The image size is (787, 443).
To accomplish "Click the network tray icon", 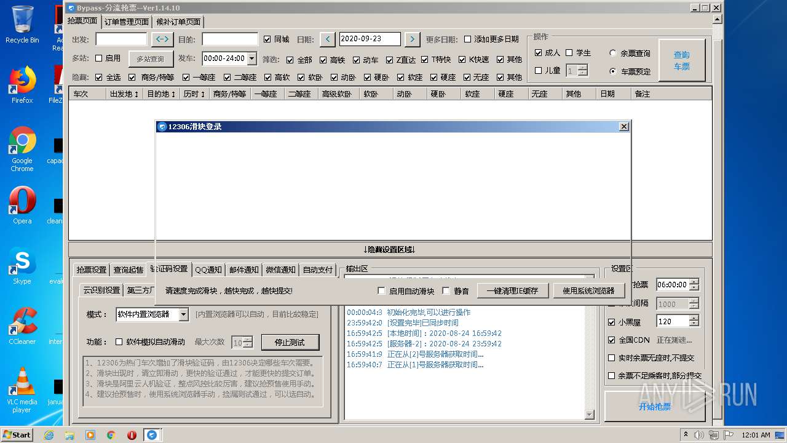I will click(714, 435).
